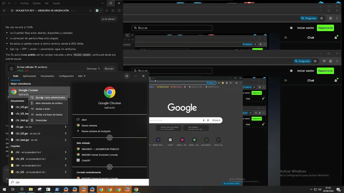This screenshot has height=193, width=344.
Task: Open the Edición menu
Action: click(x=37, y=3)
